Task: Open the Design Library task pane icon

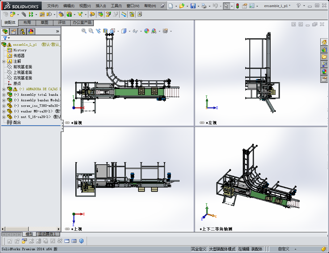Action: click(x=324, y=49)
